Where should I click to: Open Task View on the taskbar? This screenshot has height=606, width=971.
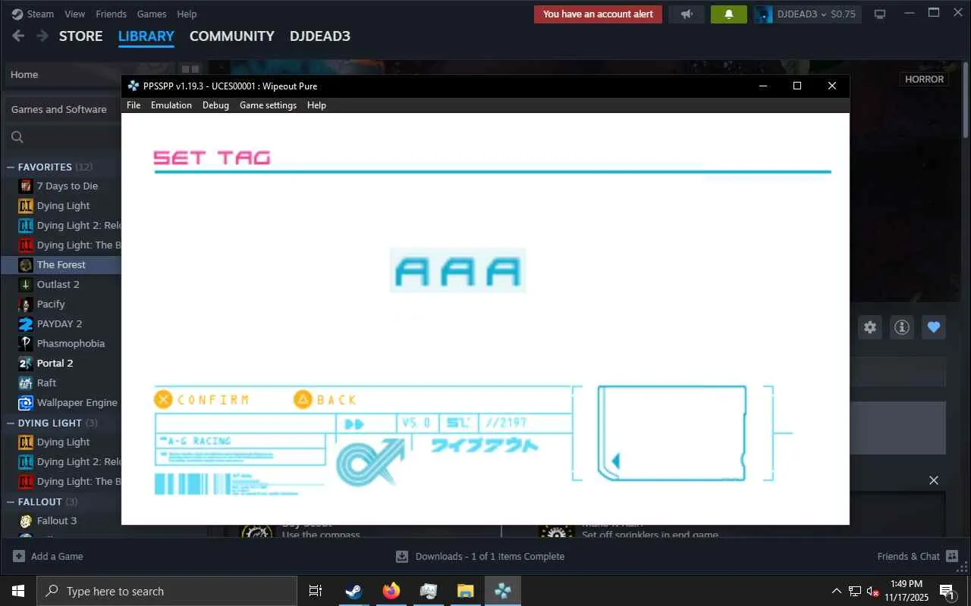316,591
